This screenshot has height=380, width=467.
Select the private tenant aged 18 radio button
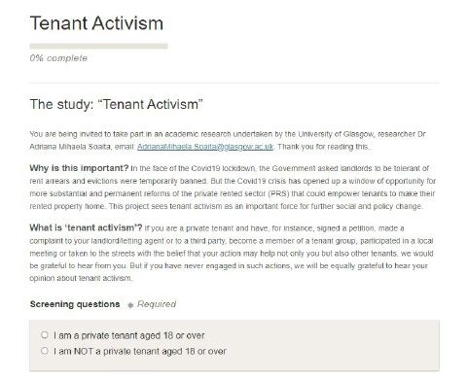tap(45, 334)
